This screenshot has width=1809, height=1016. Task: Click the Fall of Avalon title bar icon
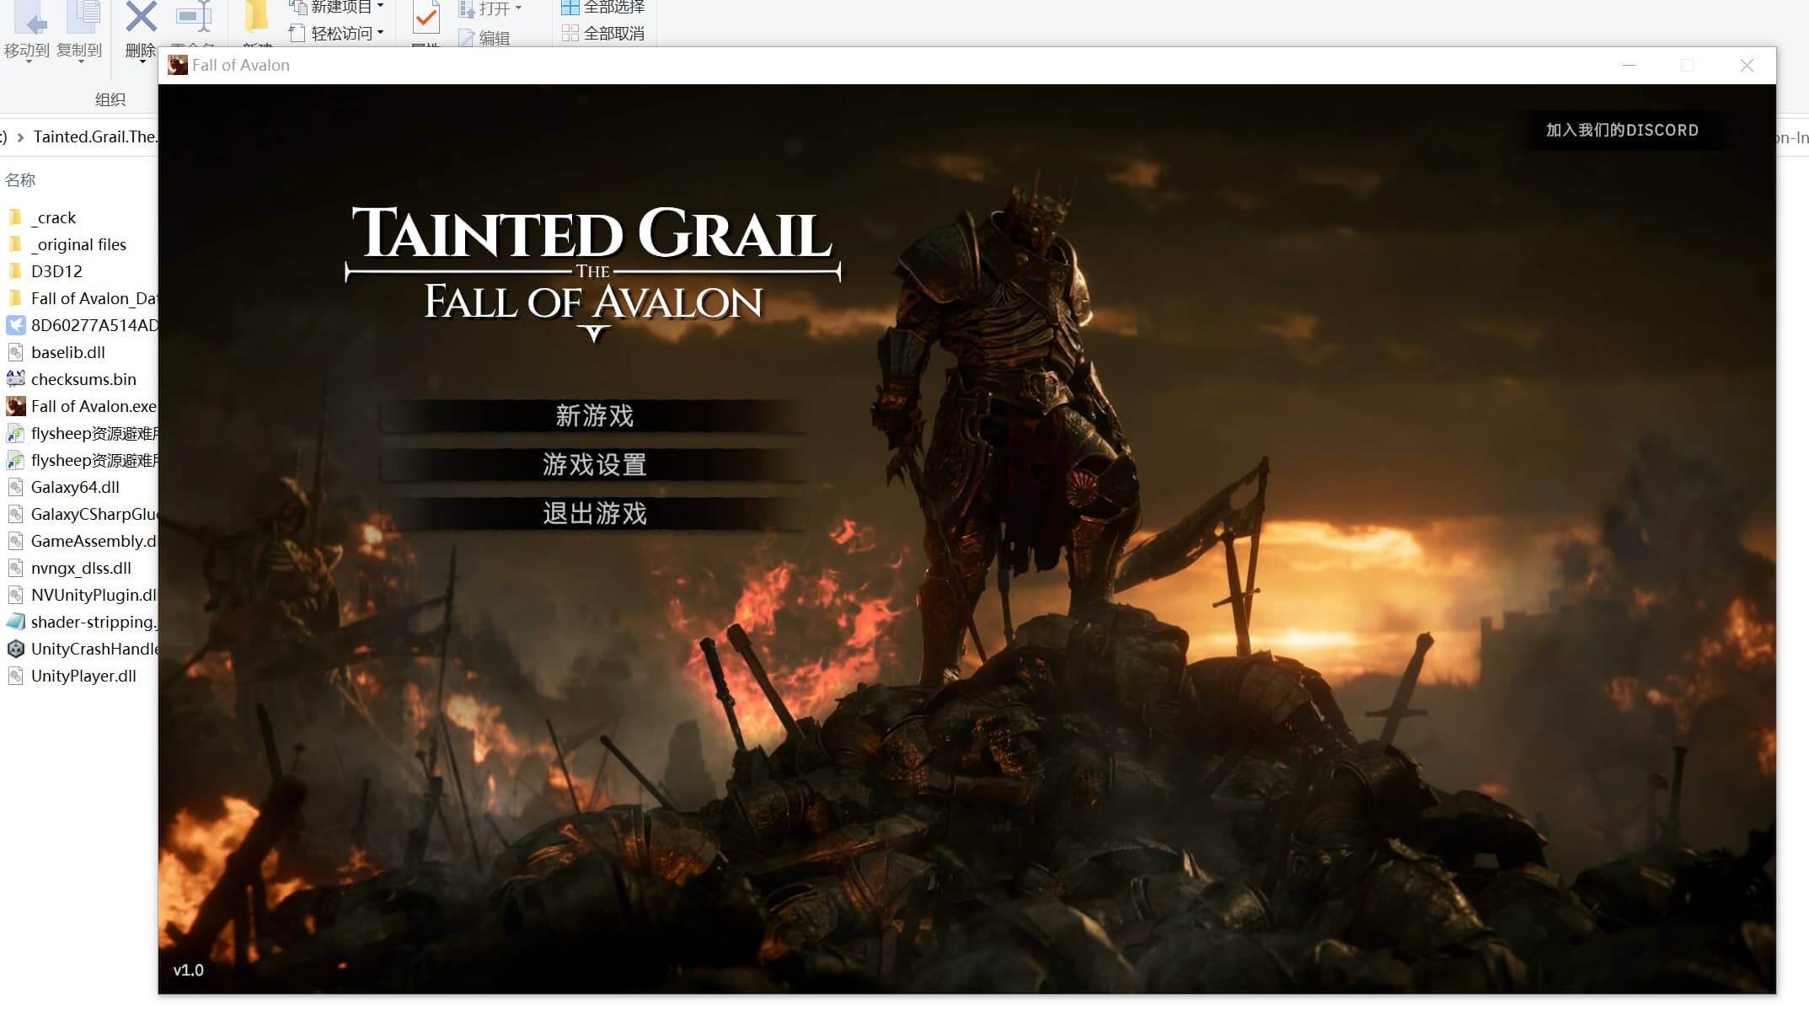click(x=178, y=65)
